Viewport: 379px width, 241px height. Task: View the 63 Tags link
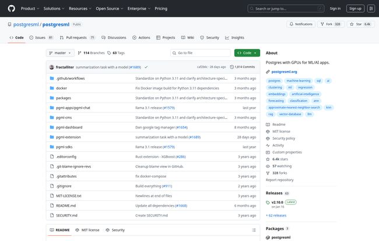[x=116, y=53]
